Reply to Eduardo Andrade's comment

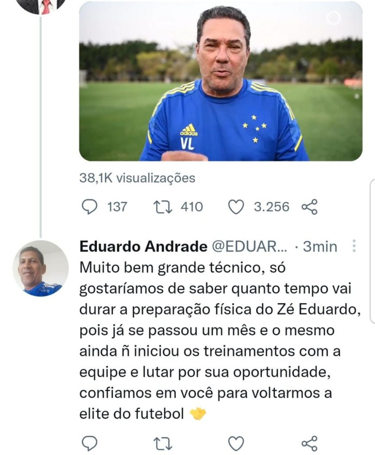pos(90,443)
